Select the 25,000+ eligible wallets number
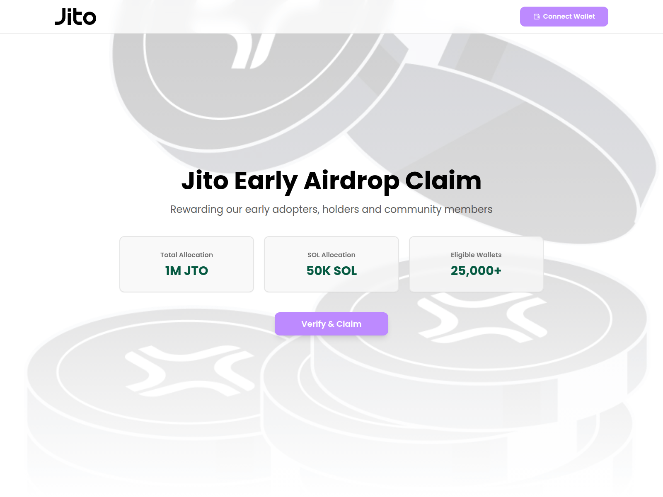Screen dimensions: 663x497 pyautogui.click(x=476, y=271)
